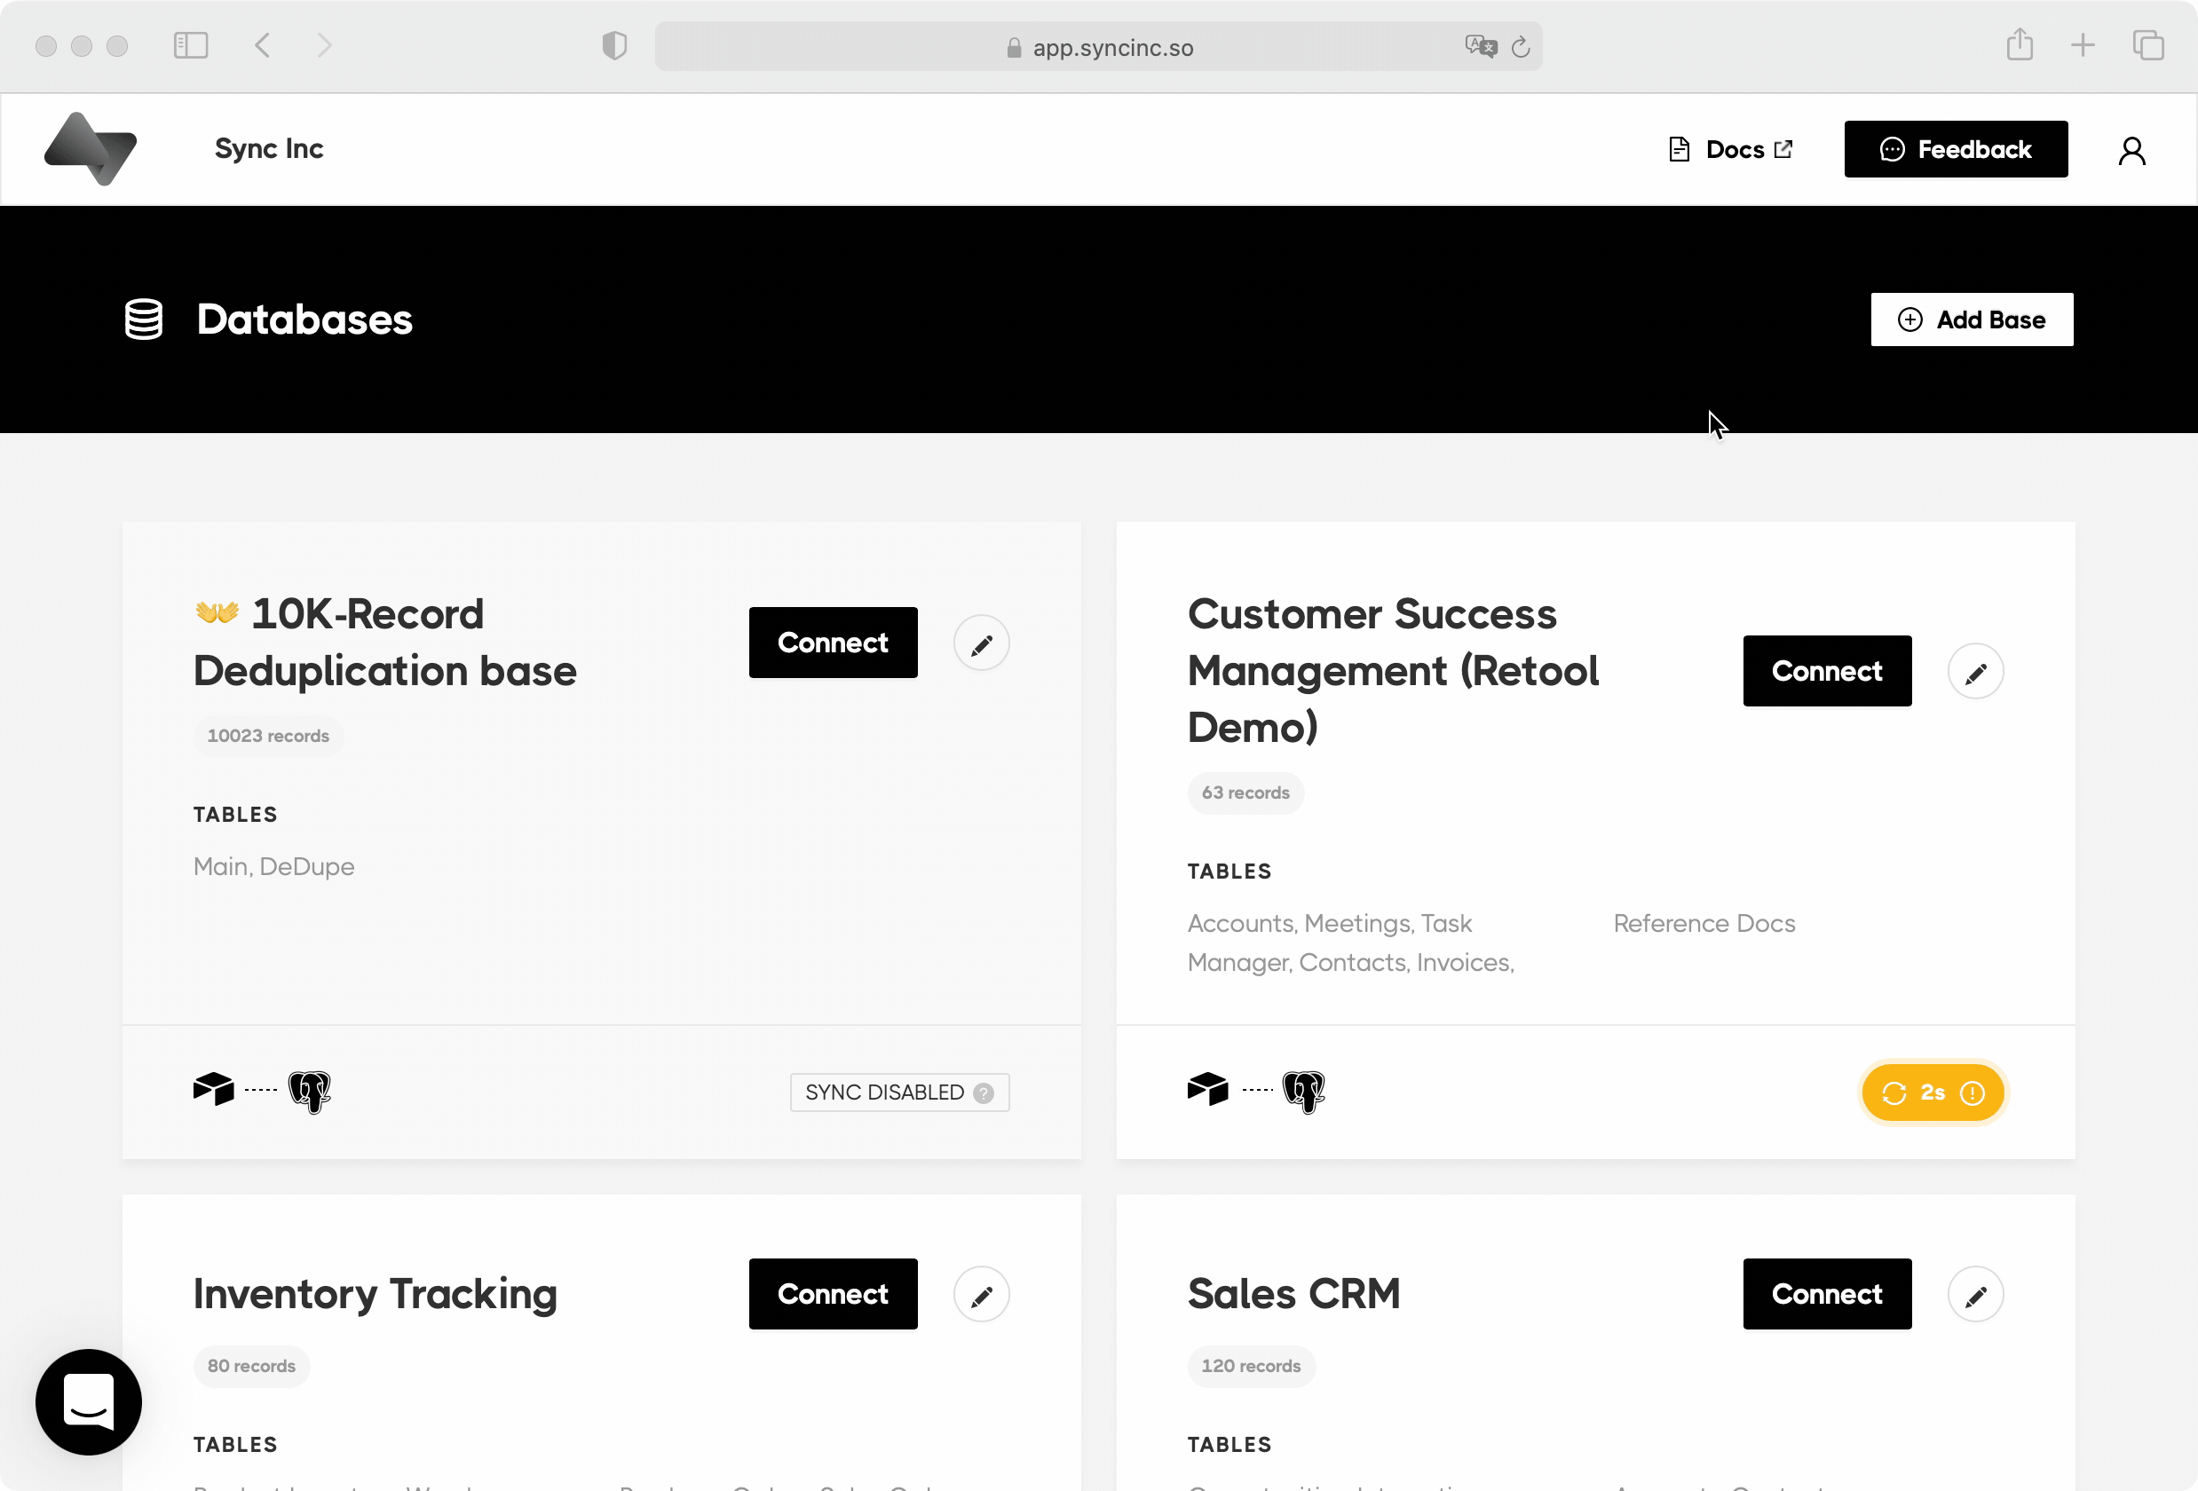
Task: Click the SYNC DISABLED badge
Action: click(x=899, y=1092)
